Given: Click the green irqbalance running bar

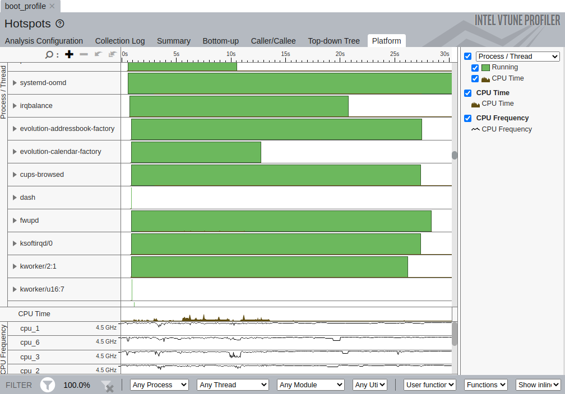Looking at the screenshot, I should (x=239, y=106).
